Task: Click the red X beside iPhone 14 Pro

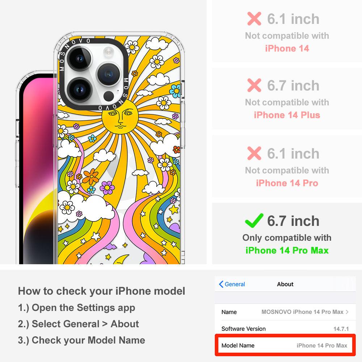Action: 254,153
